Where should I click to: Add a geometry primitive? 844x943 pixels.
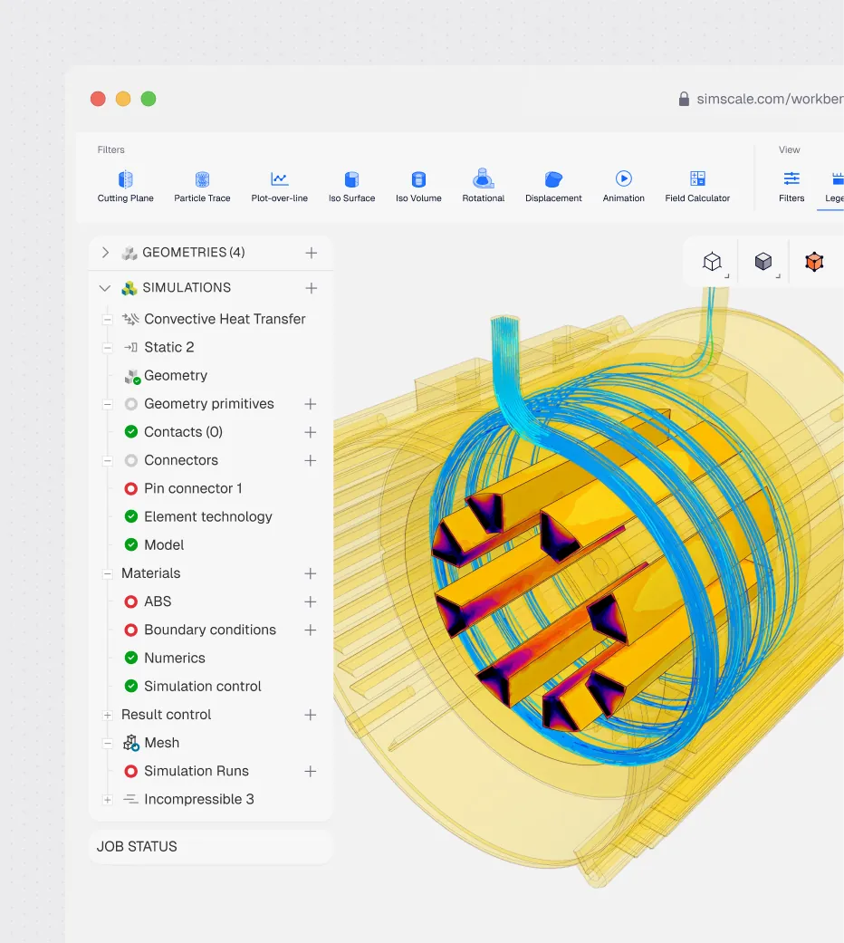[x=311, y=404]
